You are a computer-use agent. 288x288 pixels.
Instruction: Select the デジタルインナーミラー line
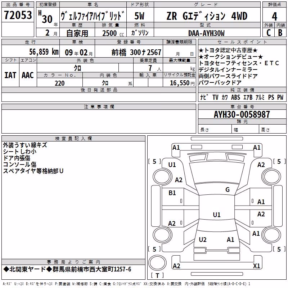228,69
